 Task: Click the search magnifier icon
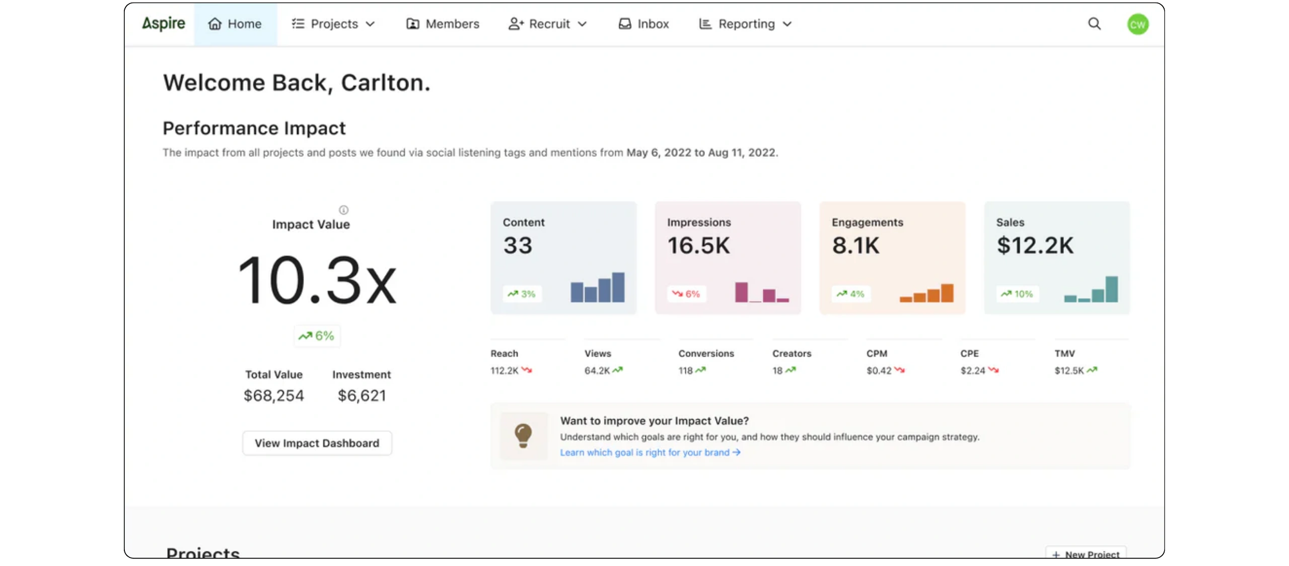(1094, 24)
